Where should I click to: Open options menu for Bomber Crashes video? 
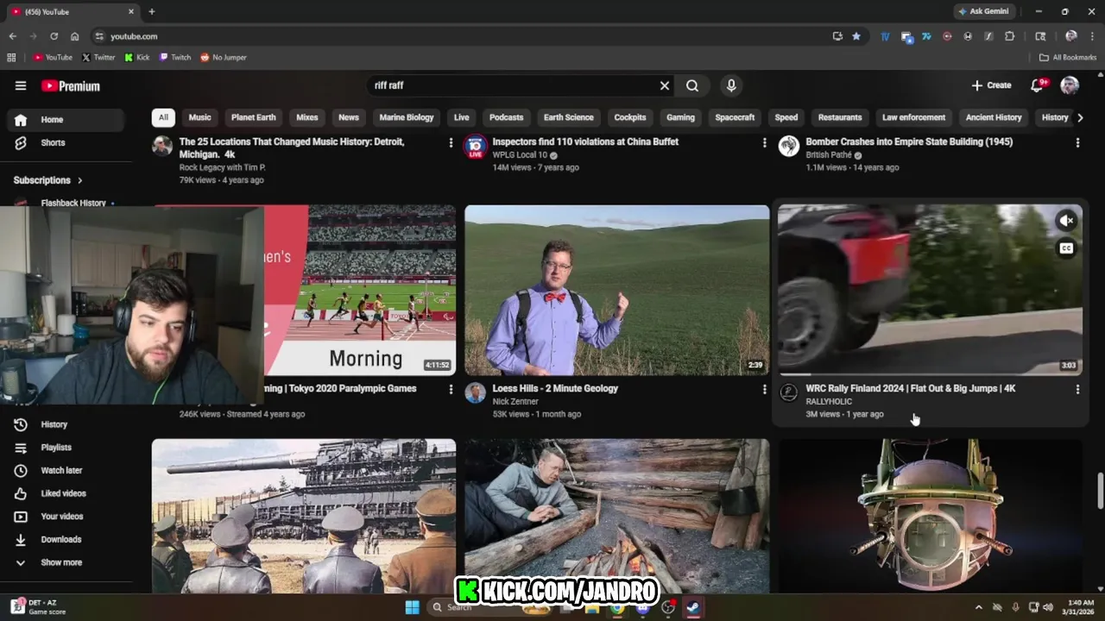[1077, 143]
